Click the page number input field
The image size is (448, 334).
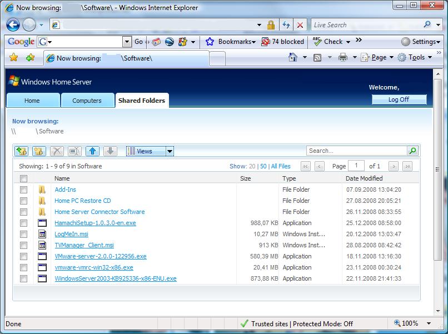pos(356,166)
